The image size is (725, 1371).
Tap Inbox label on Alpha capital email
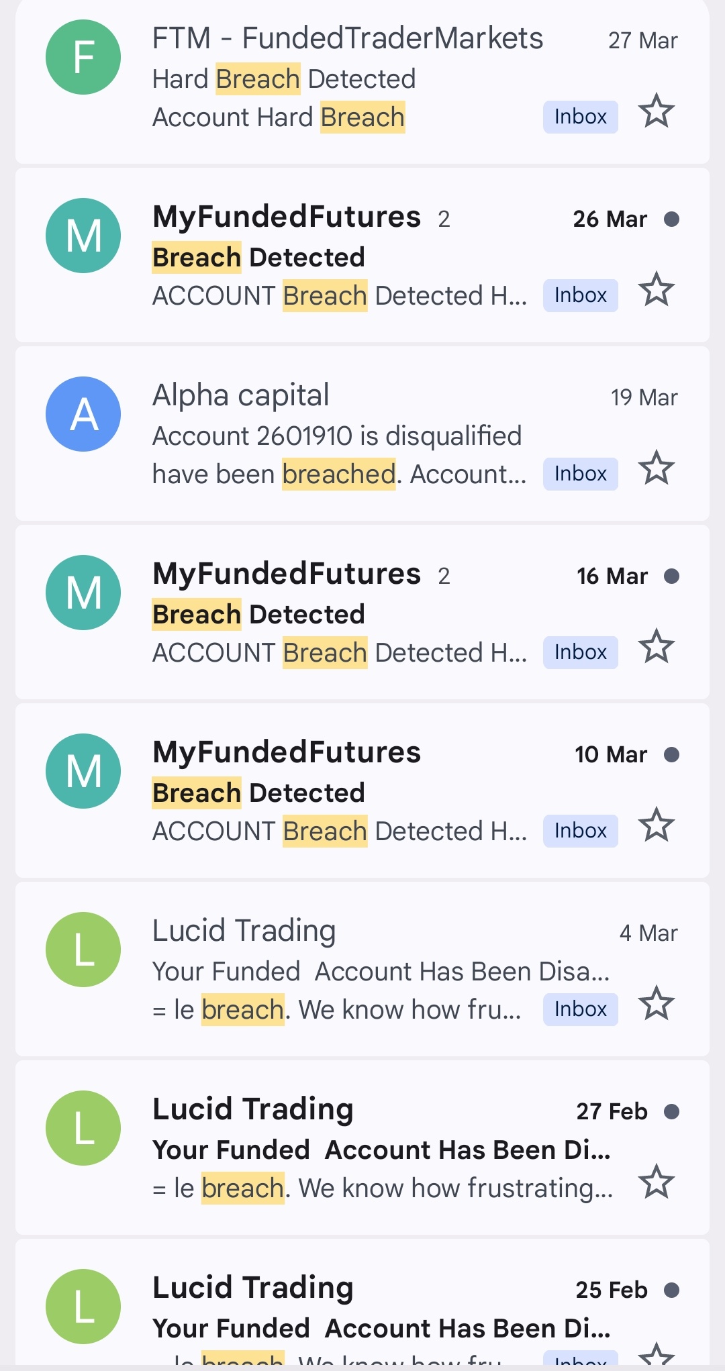(580, 474)
